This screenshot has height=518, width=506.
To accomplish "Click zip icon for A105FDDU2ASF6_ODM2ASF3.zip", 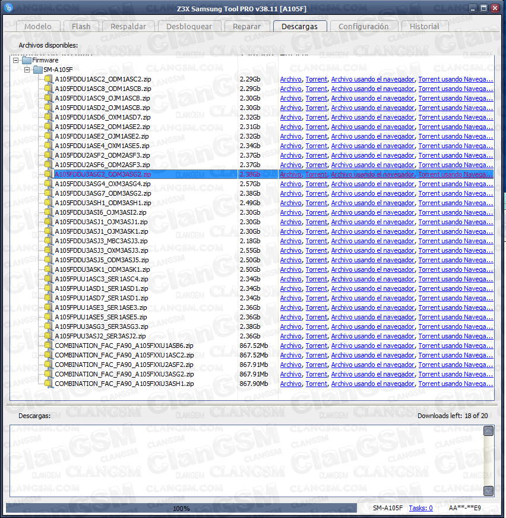I will coord(49,165).
